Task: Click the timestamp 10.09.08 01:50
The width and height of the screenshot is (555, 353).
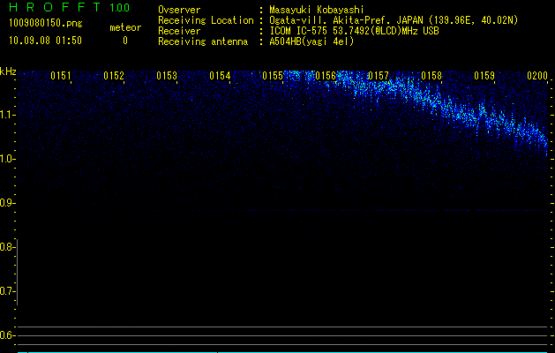Action: pos(45,41)
